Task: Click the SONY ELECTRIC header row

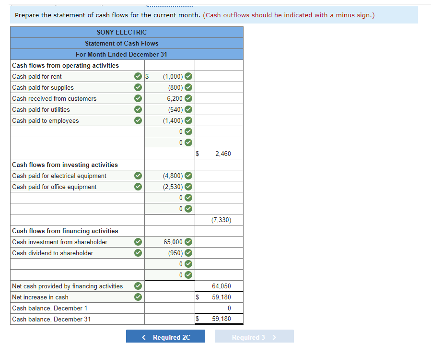Action: tap(121, 32)
